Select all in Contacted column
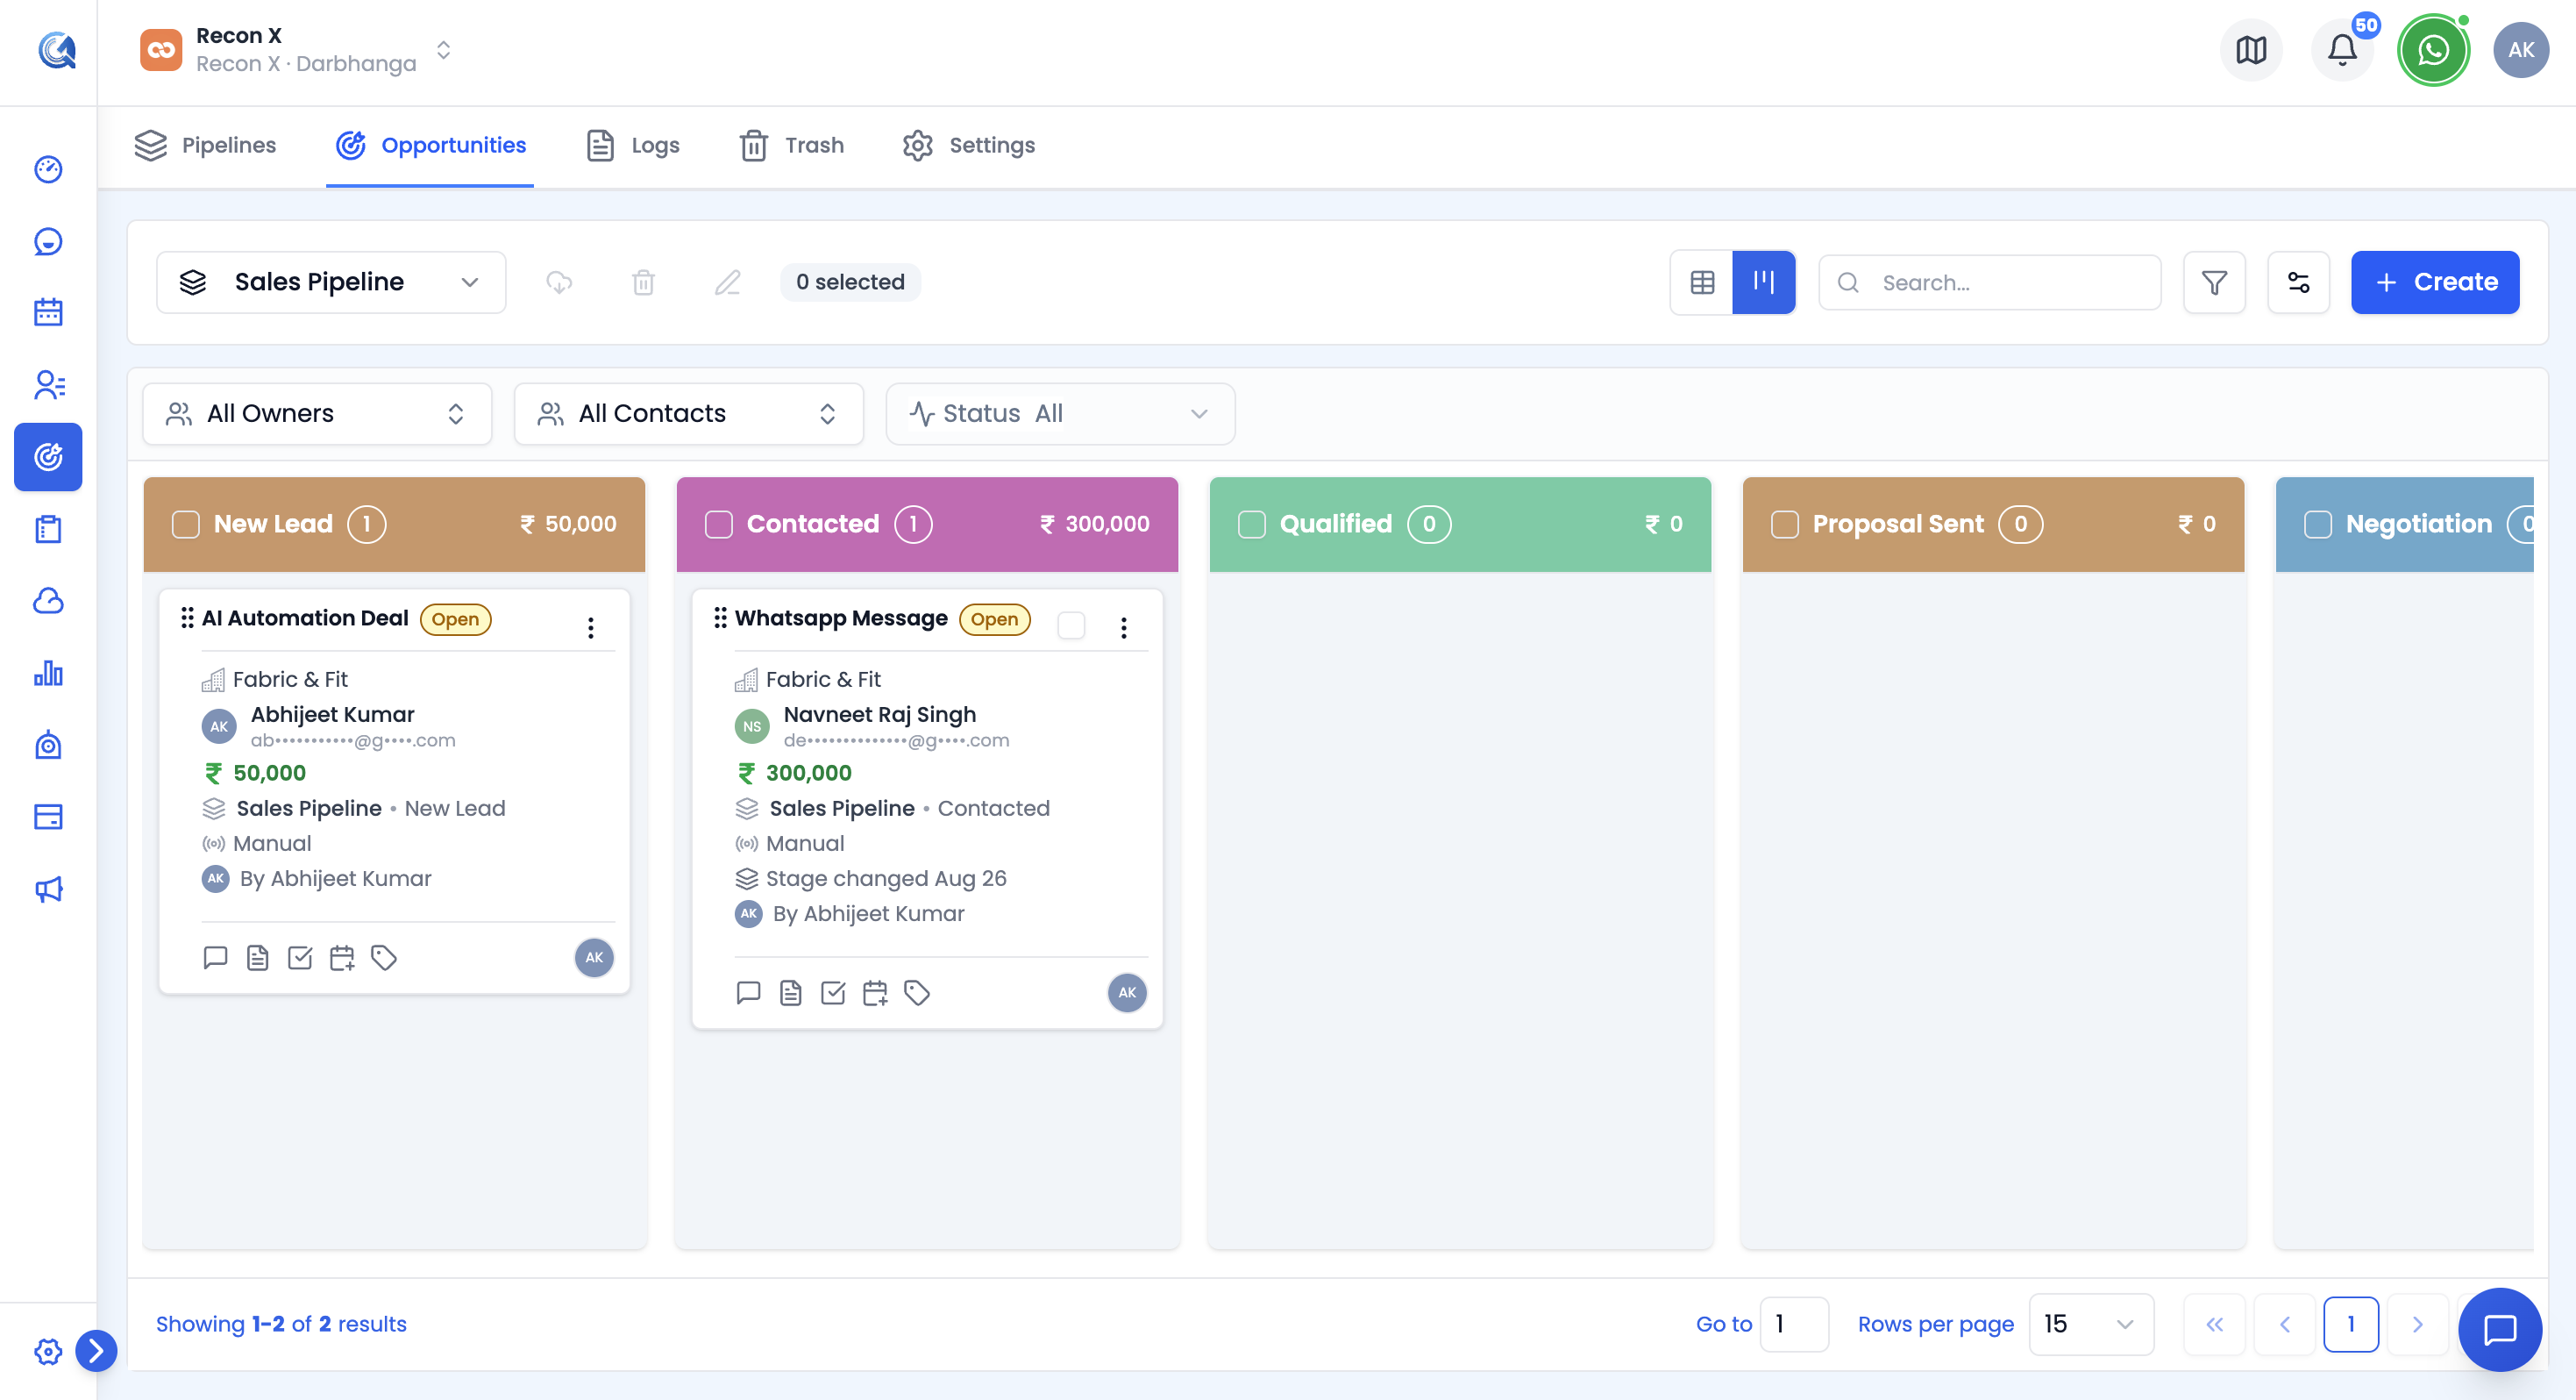 (719, 525)
